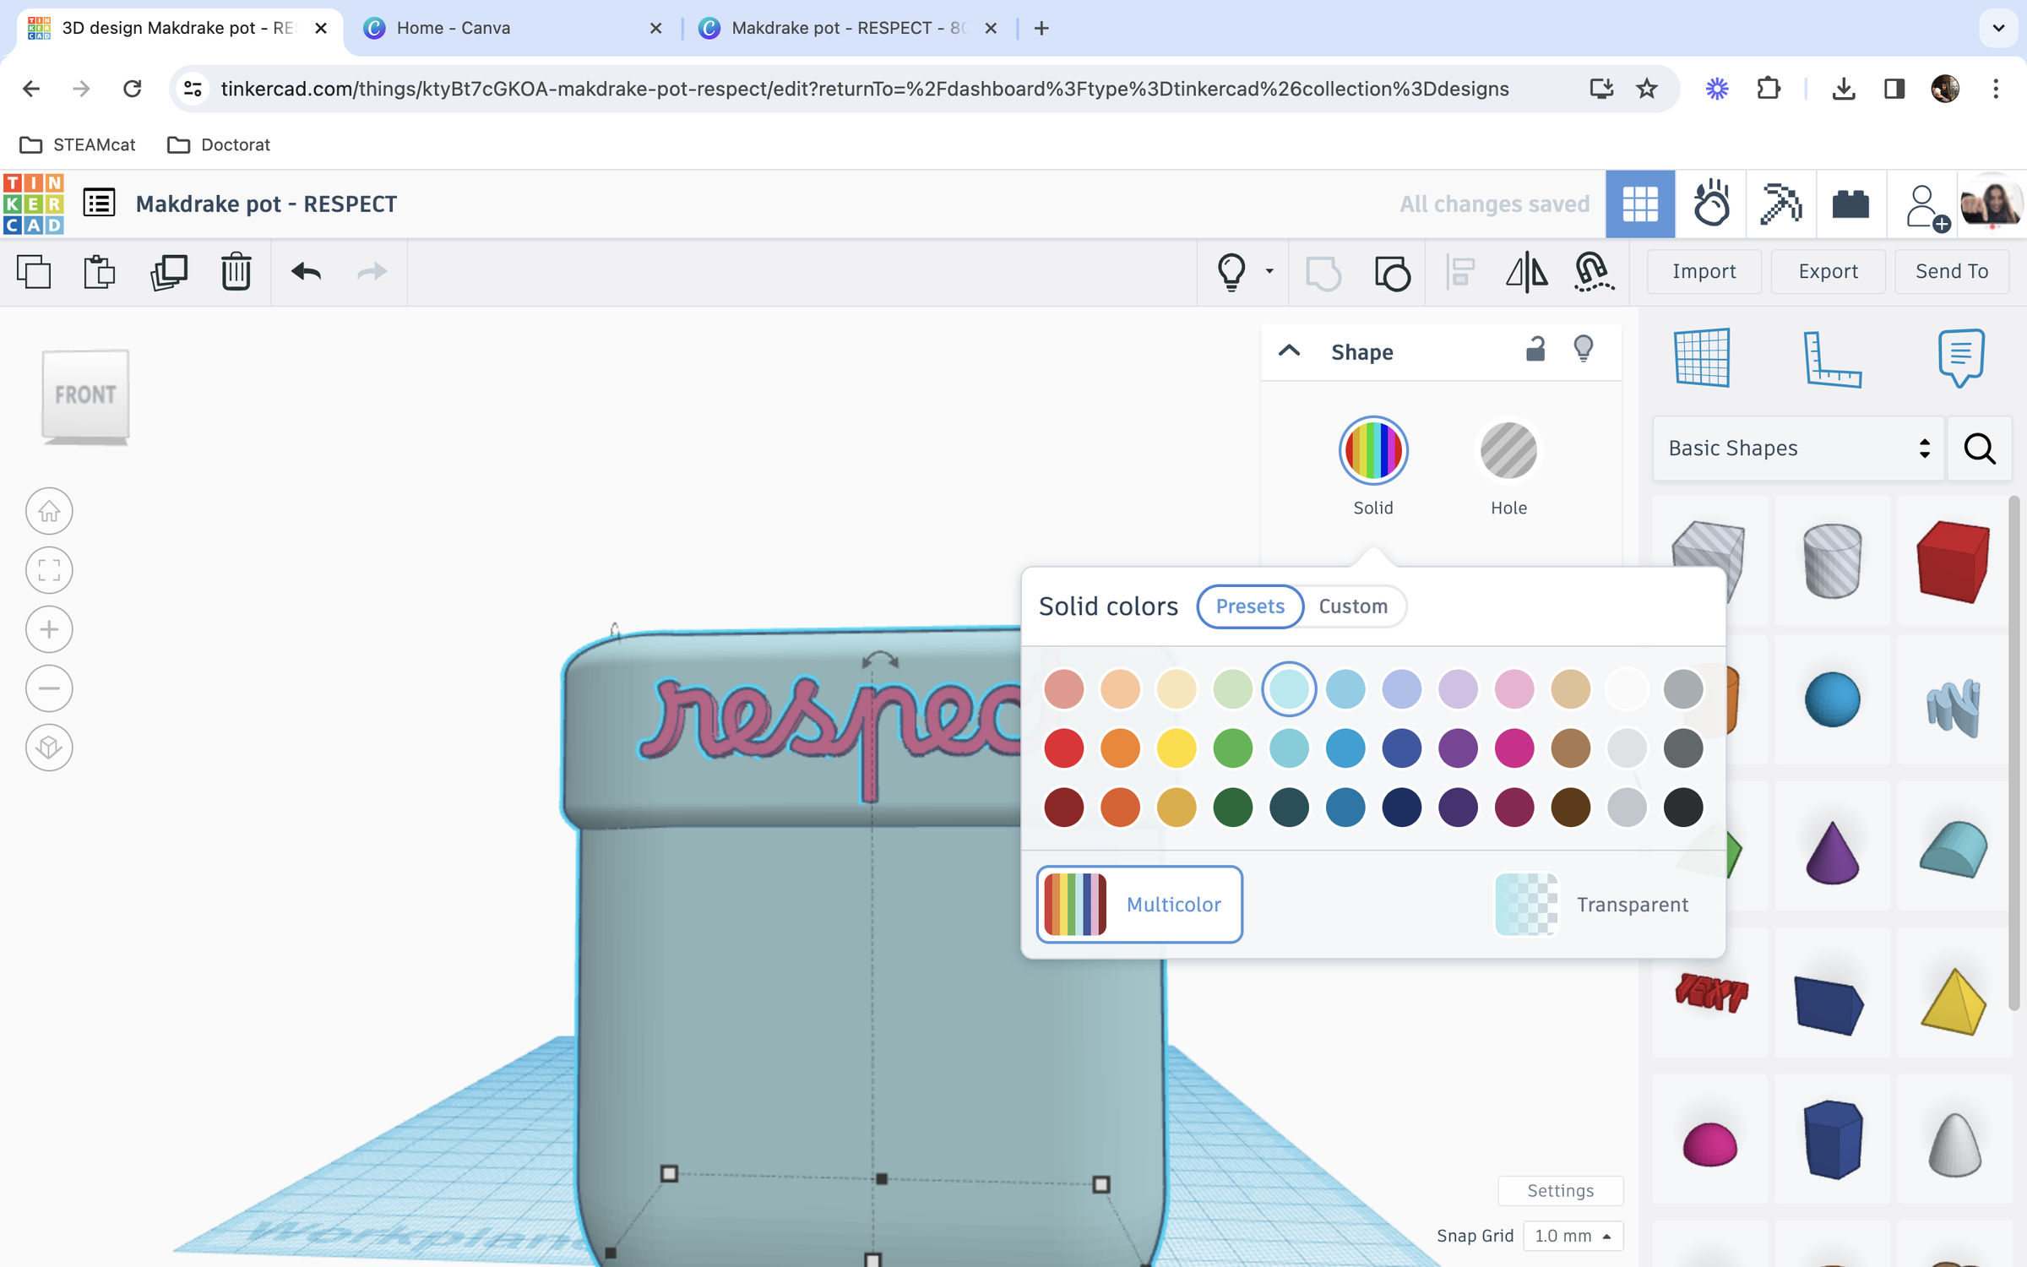Click the Cruise tool icon
The width and height of the screenshot is (2027, 1267).
[x=1593, y=272]
